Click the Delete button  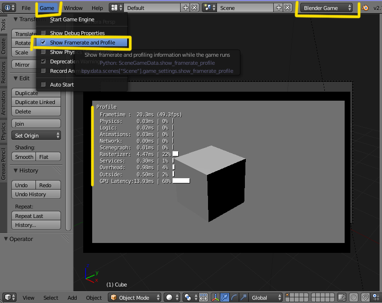coord(36,111)
